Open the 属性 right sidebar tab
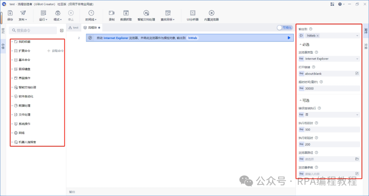The image size is (369, 196). tap(366, 30)
